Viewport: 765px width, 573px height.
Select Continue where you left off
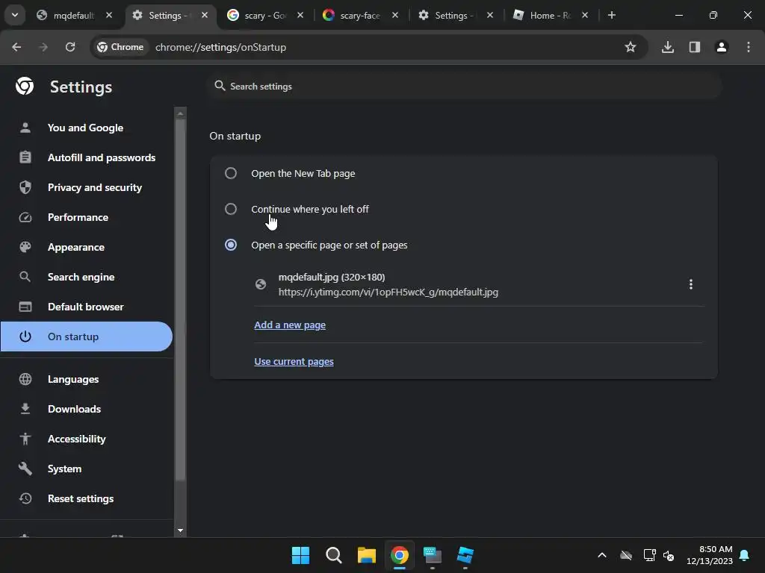click(231, 209)
